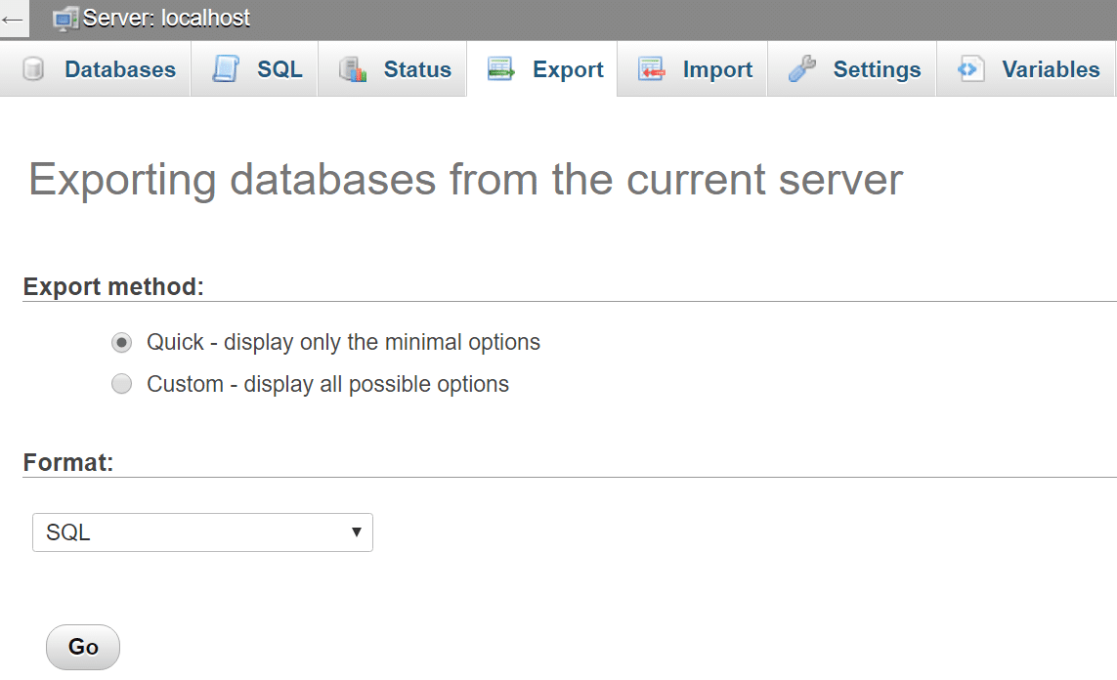
Task: Click the Status chart icon
Action: tap(352, 70)
